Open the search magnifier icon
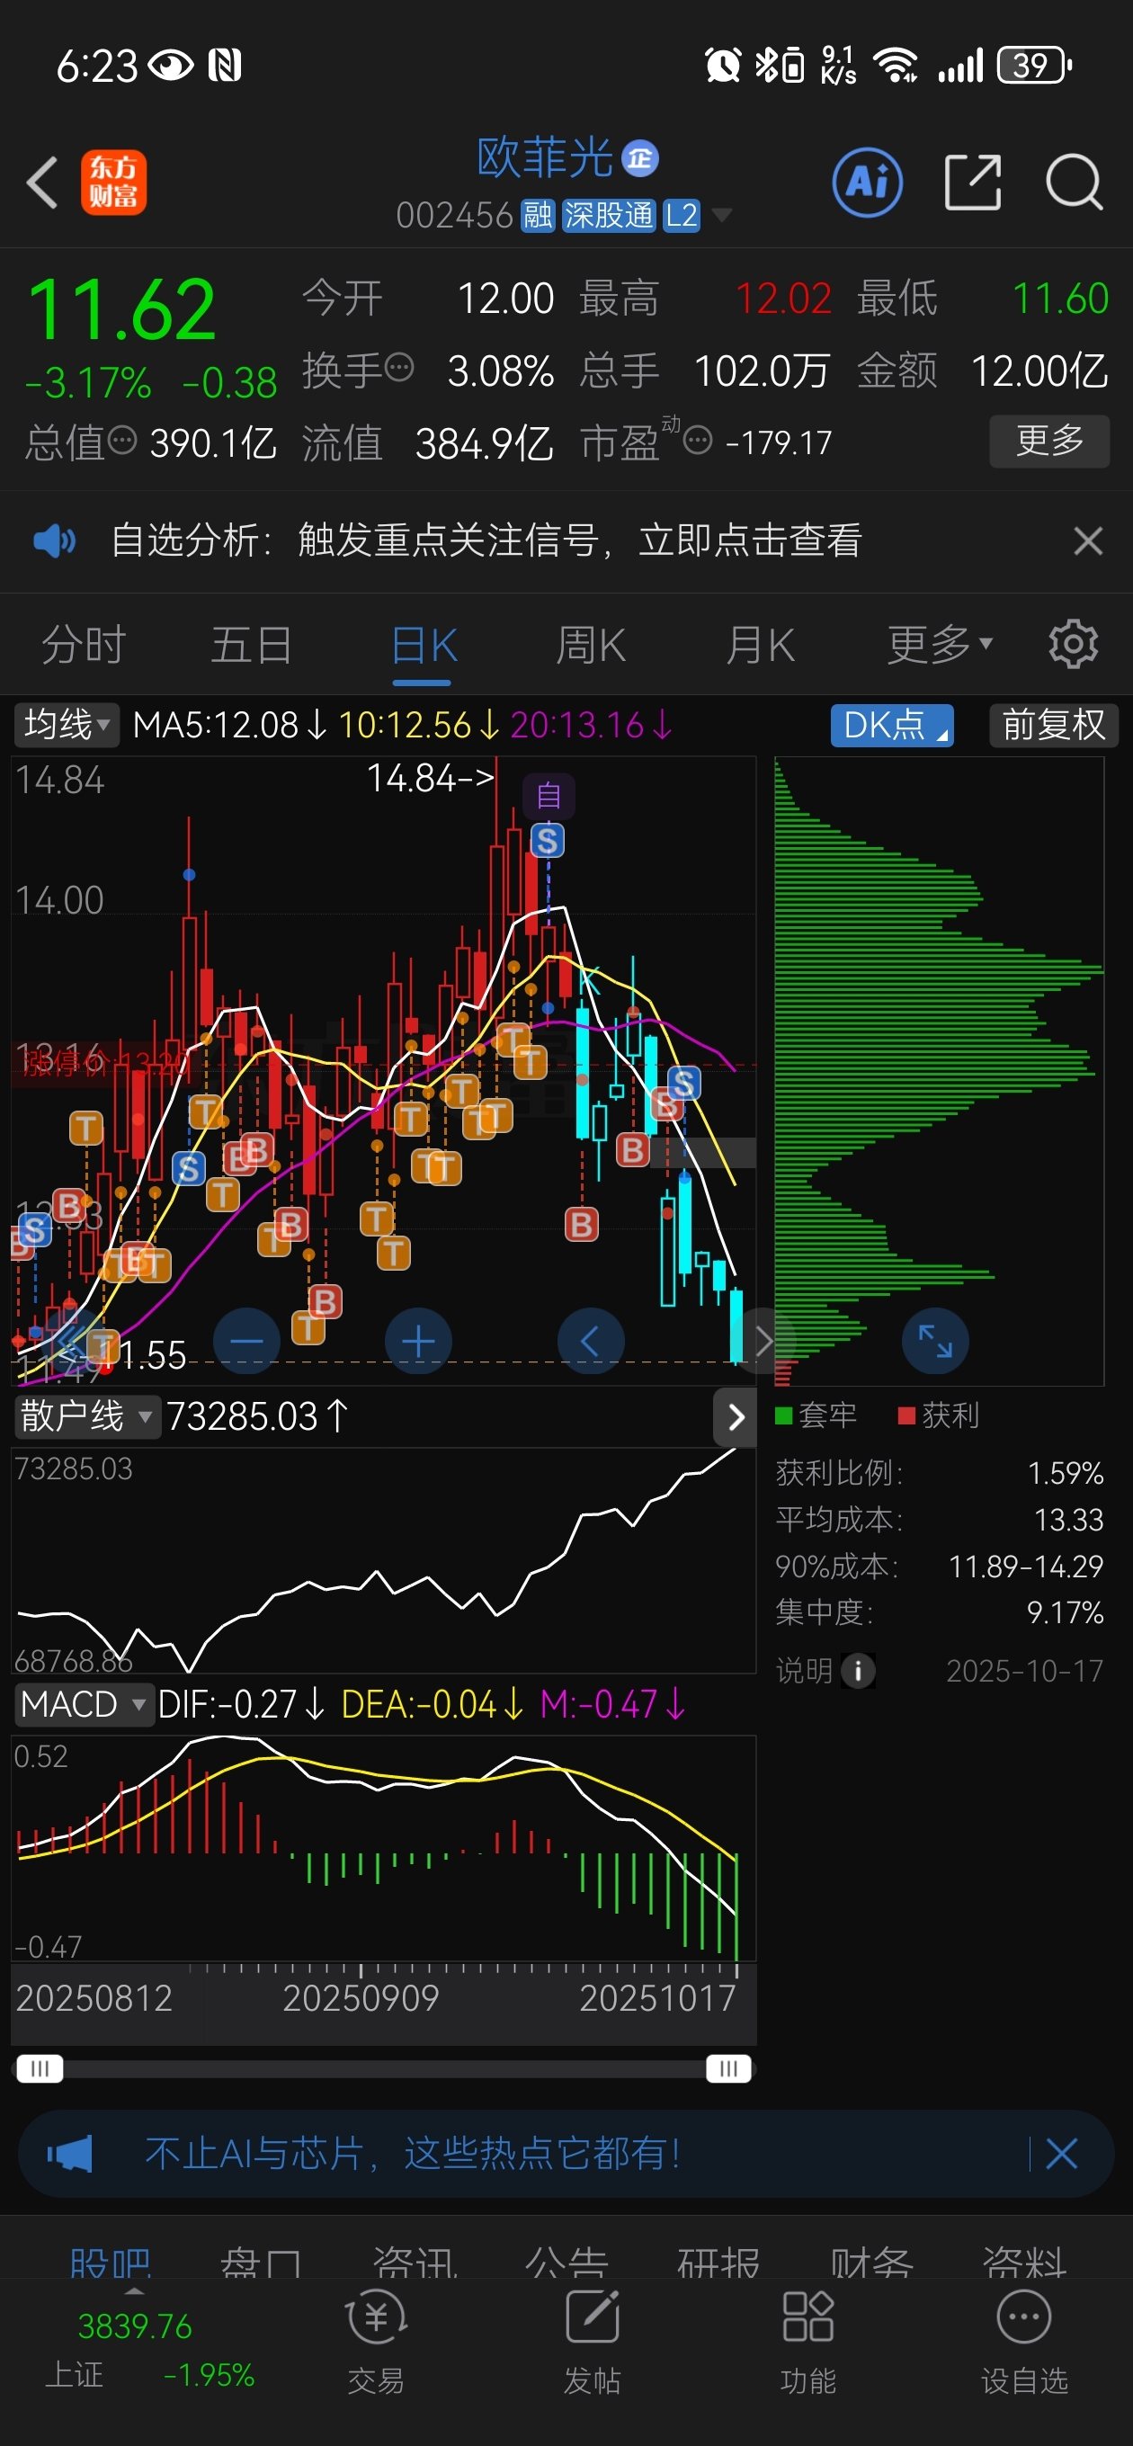This screenshot has width=1133, height=2446. (1075, 183)
